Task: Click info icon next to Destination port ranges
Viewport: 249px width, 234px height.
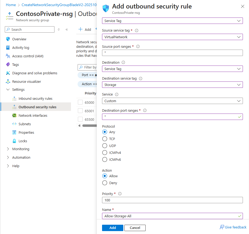Action: pos(145,110)
